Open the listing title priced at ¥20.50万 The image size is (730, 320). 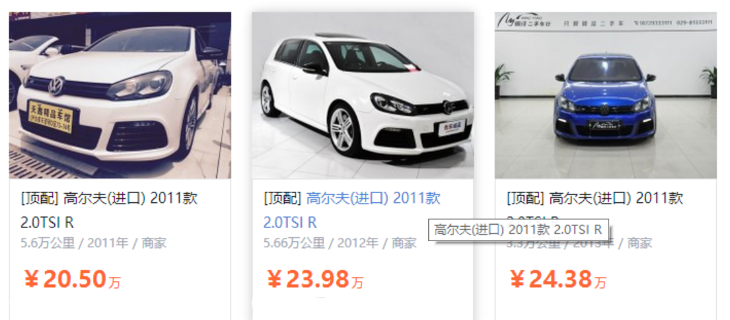tap(109, 210)
